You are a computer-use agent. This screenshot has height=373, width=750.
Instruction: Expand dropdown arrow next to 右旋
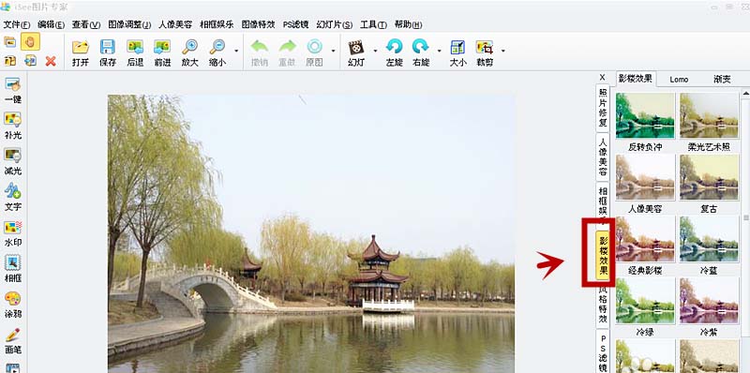pos(439,51)
